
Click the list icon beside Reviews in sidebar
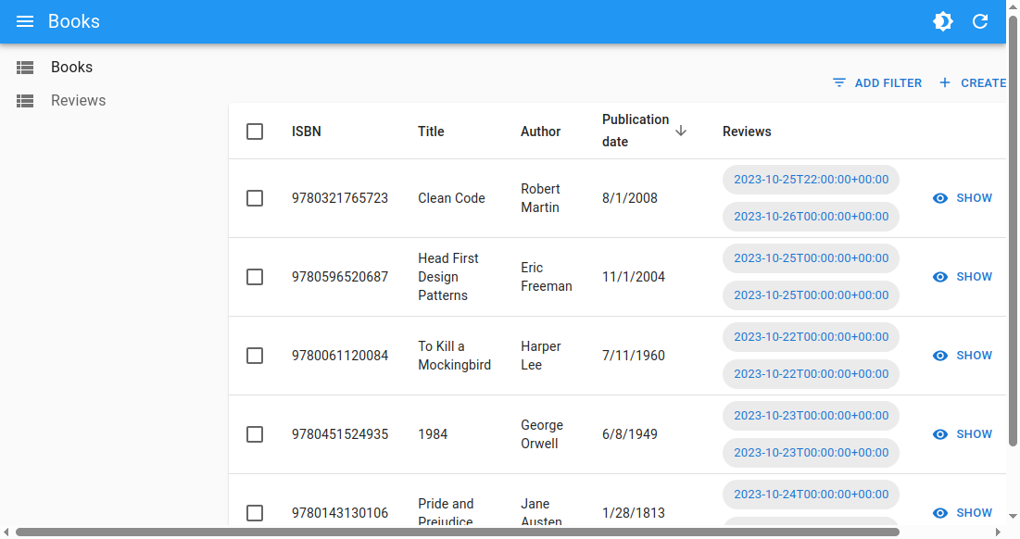(24, 100)
